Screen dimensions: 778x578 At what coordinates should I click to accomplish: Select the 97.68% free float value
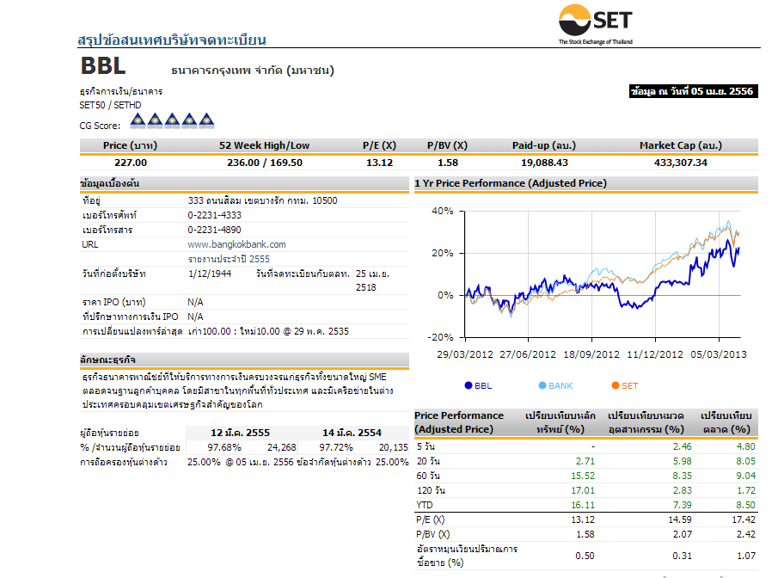(x=224, y=447)
